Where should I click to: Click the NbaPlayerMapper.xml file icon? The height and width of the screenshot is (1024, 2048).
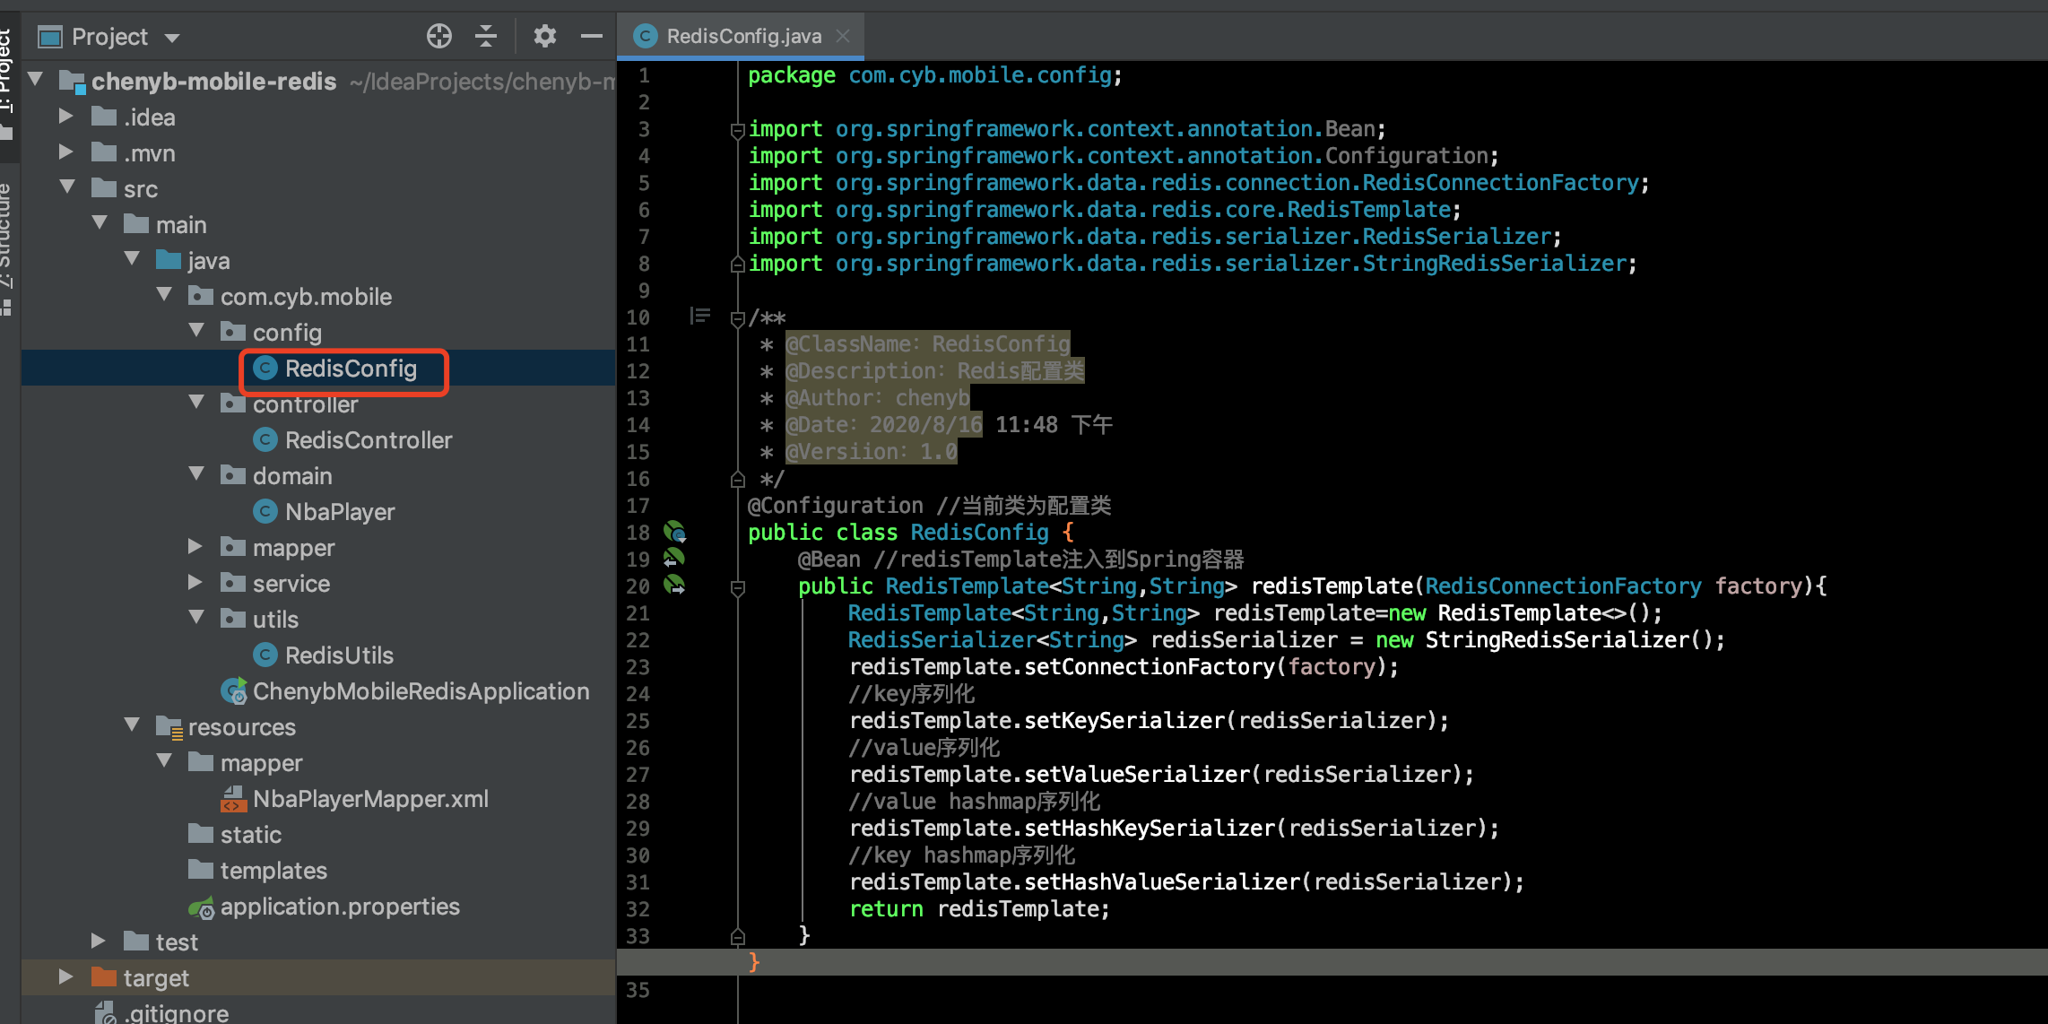[234, 799]
